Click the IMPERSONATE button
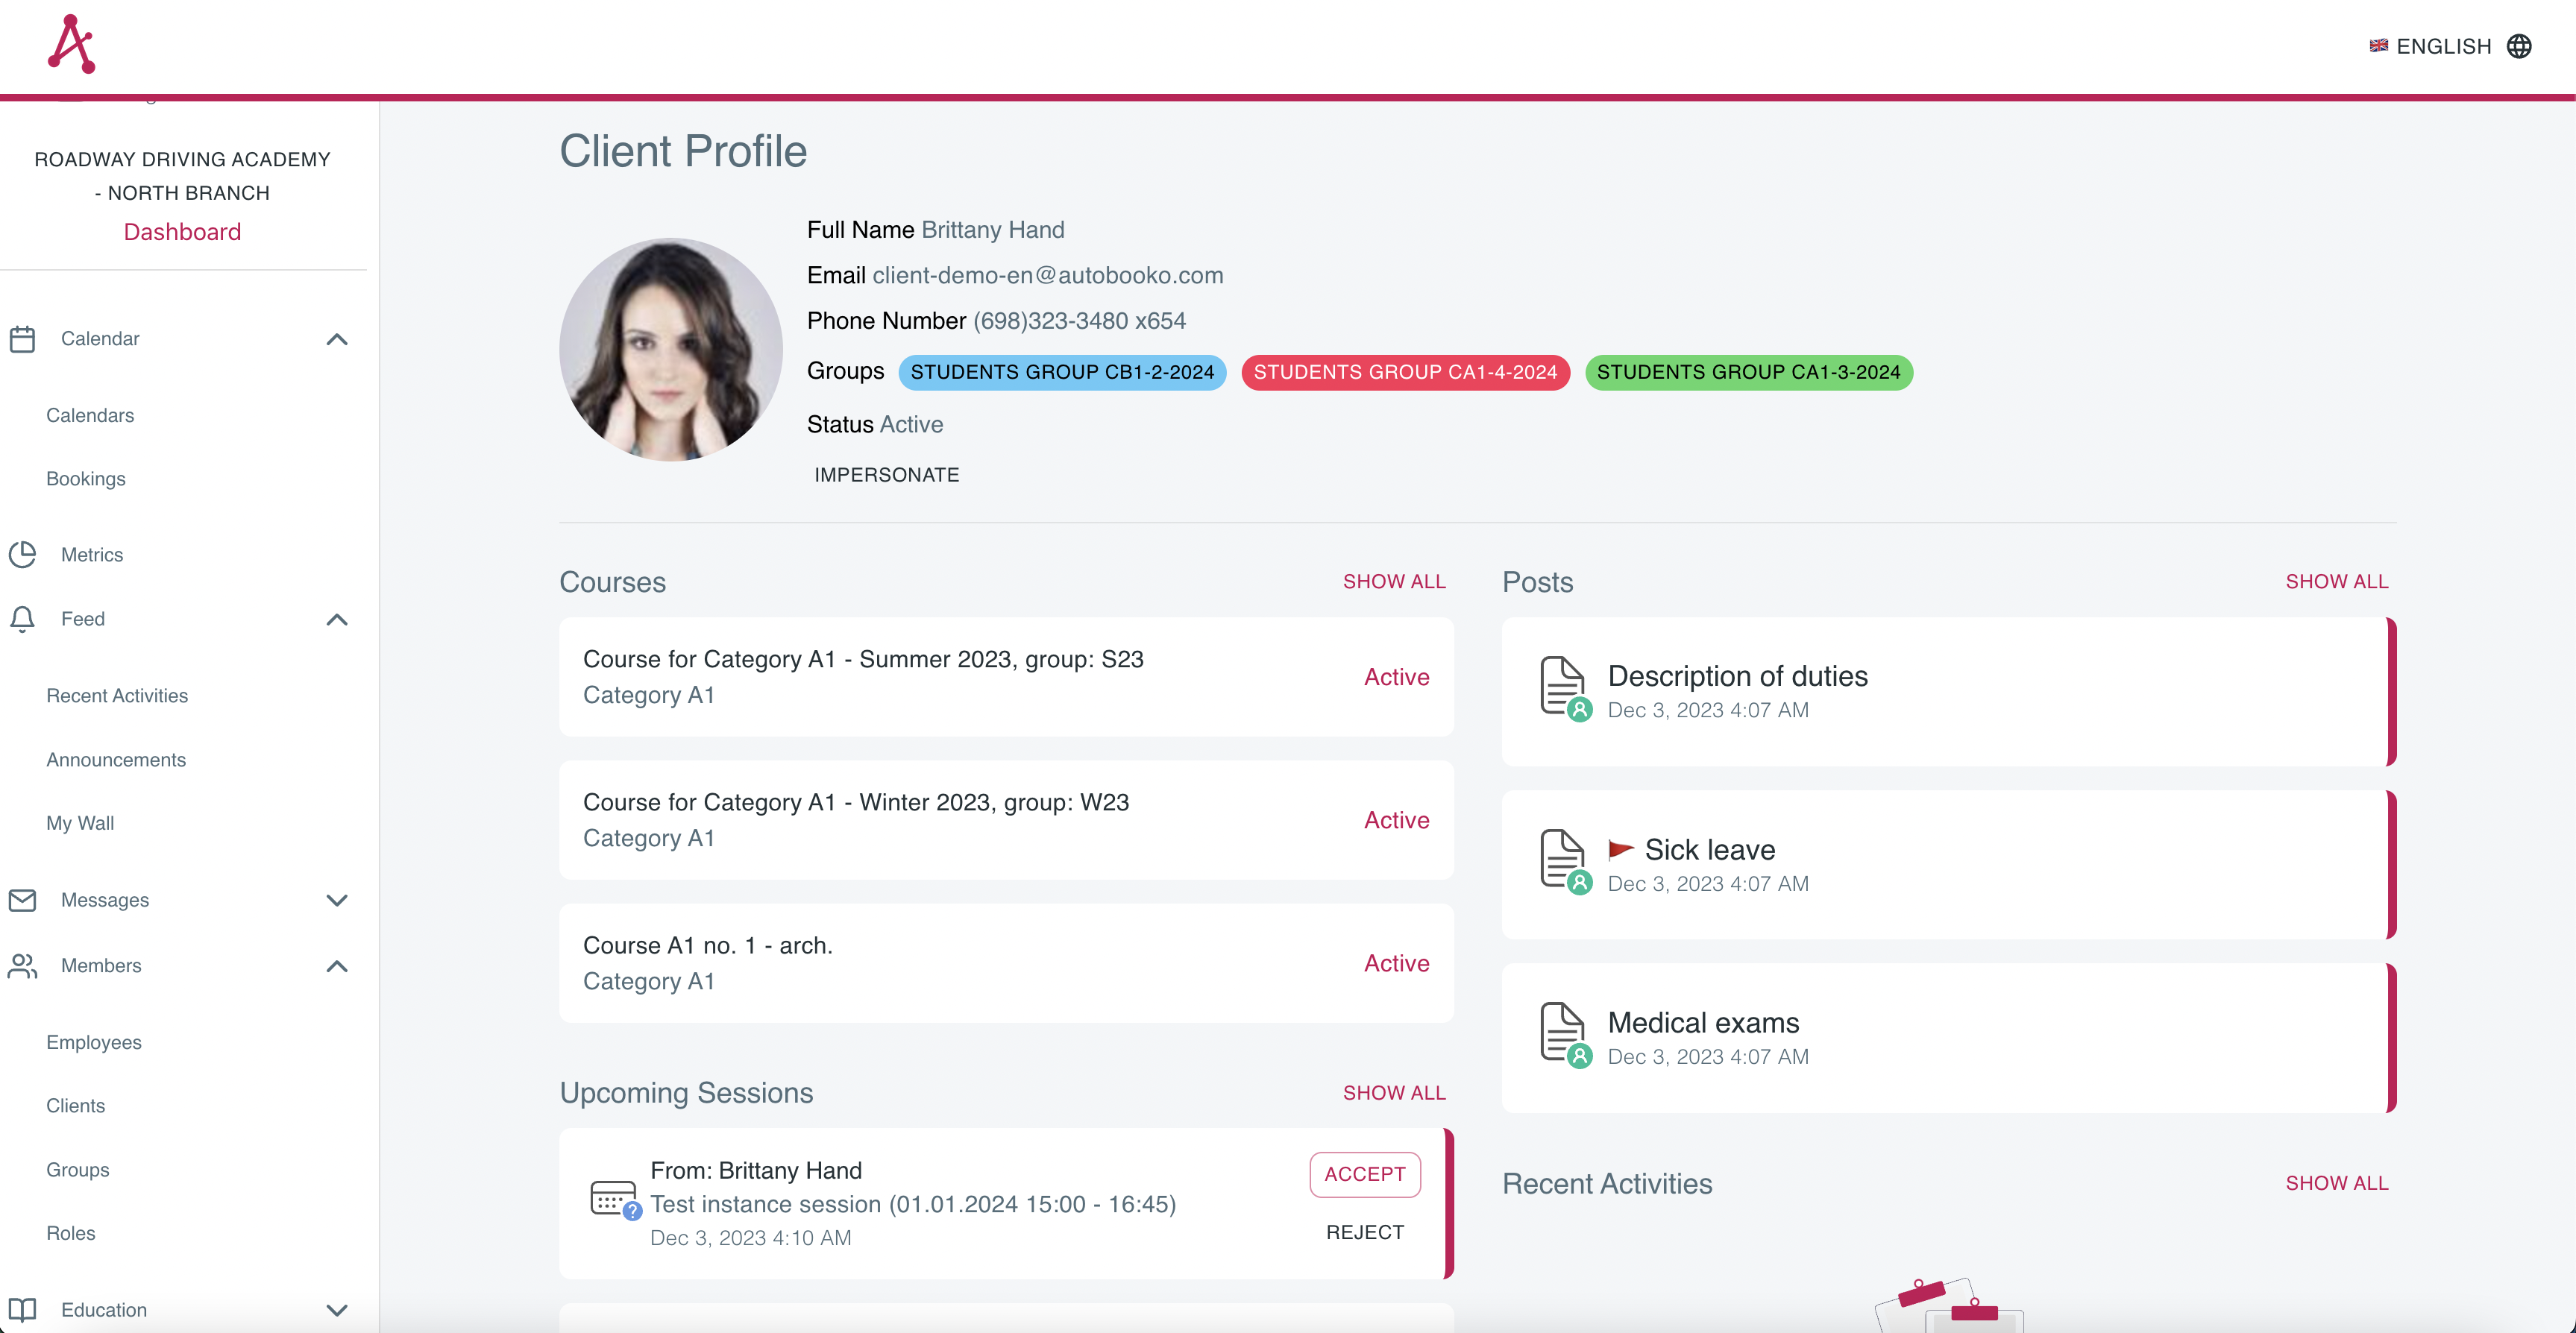Image resolution: width=2576 pixels, height=1333 pixels. click(886, 474)
